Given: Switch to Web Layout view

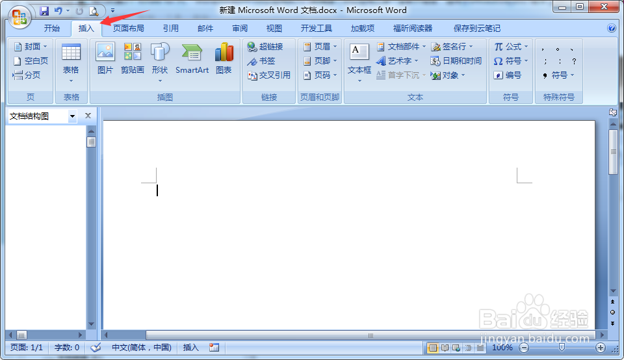Looking at the screenshot, I should (x=456, y=348).
